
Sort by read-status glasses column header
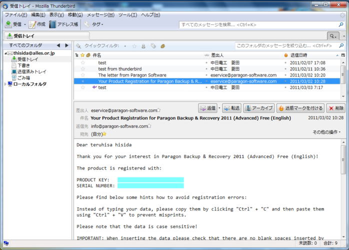pos(207,55)
